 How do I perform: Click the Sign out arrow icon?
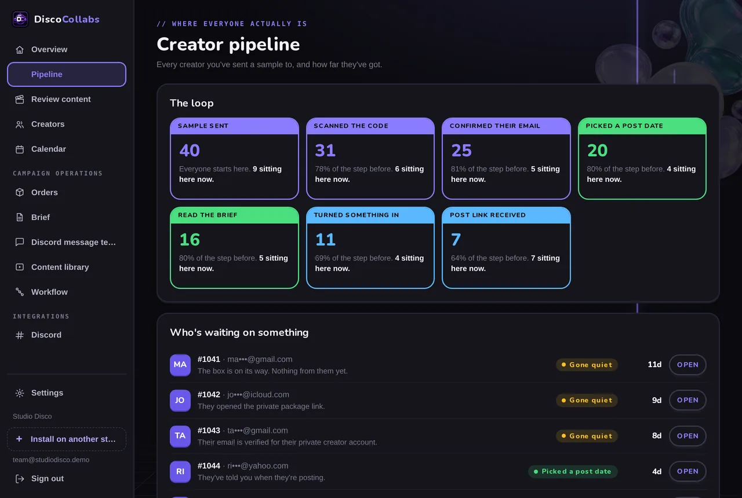[20, 479]
